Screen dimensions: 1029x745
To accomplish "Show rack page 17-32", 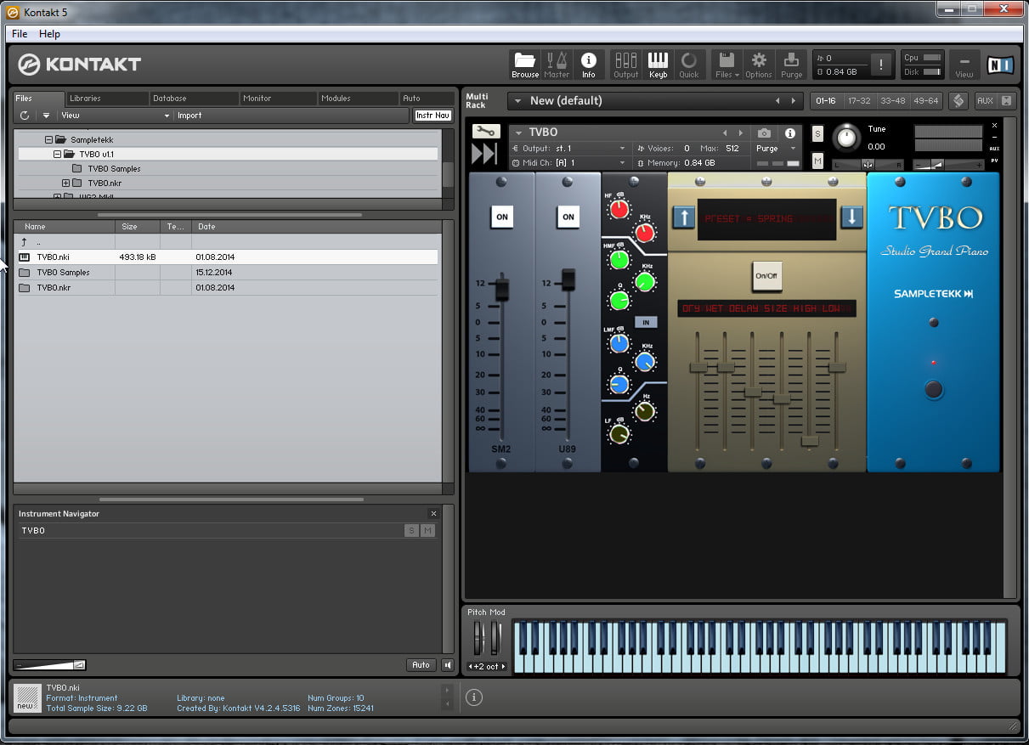I will (859, 100).
